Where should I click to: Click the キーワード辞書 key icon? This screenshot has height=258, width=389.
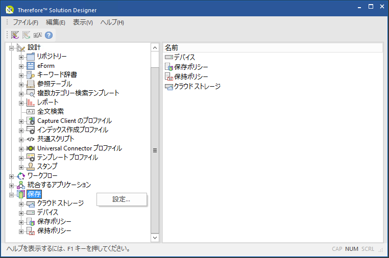(x=31, y=75)
